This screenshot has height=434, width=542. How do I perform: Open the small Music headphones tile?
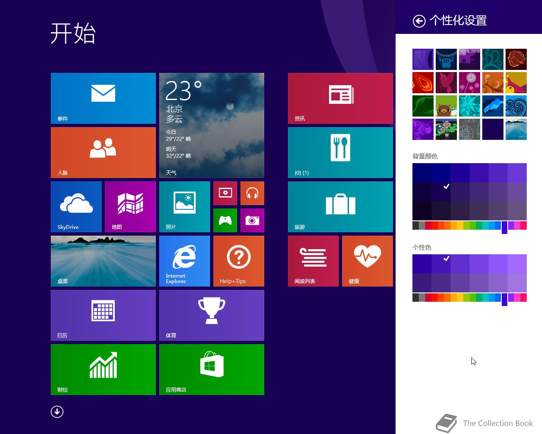tap(252, 193)
